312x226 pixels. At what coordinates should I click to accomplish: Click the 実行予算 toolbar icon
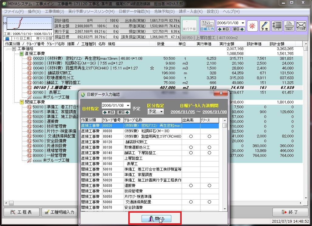point(189,26)
